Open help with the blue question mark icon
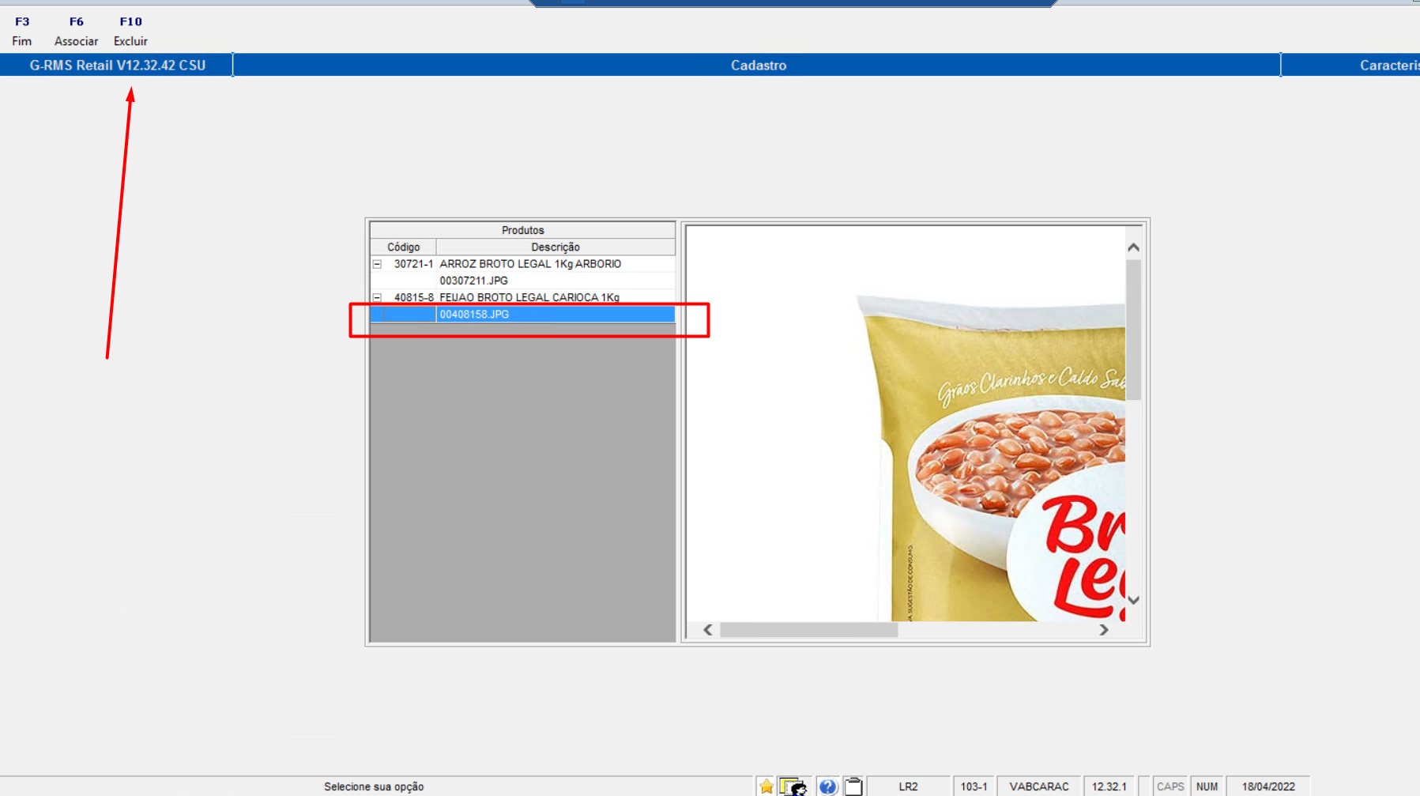The height and width of the screenshot is (796, 1420). click(827, 787)
